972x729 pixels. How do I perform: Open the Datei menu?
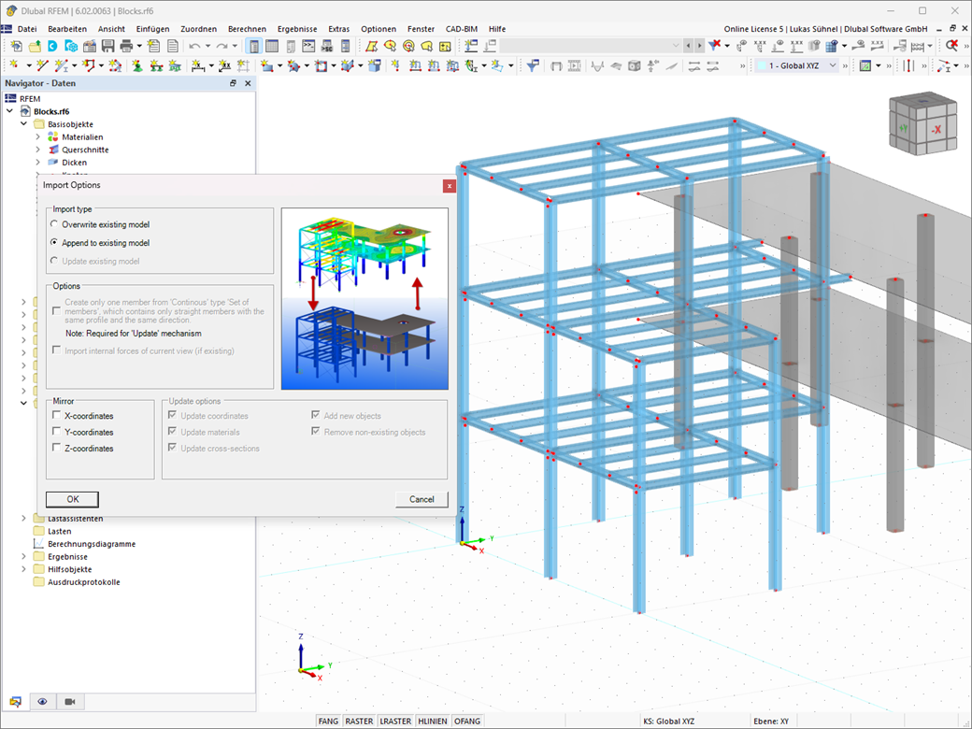(x=27, y=29)
